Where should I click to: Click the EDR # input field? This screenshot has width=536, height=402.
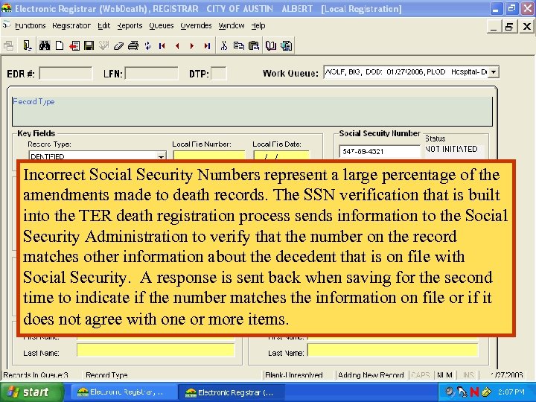point(66,73)
